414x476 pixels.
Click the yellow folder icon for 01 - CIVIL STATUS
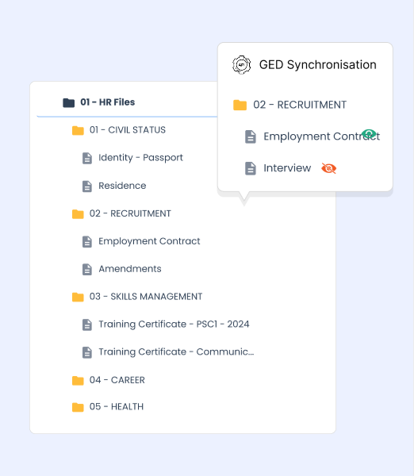78,130
